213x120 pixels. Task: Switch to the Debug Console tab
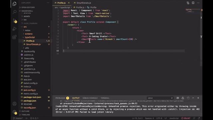tap(90, 98)
